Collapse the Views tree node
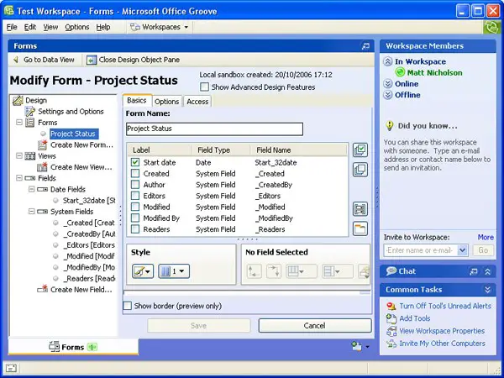This screenshot has height=378, width=504. [19, 156]
